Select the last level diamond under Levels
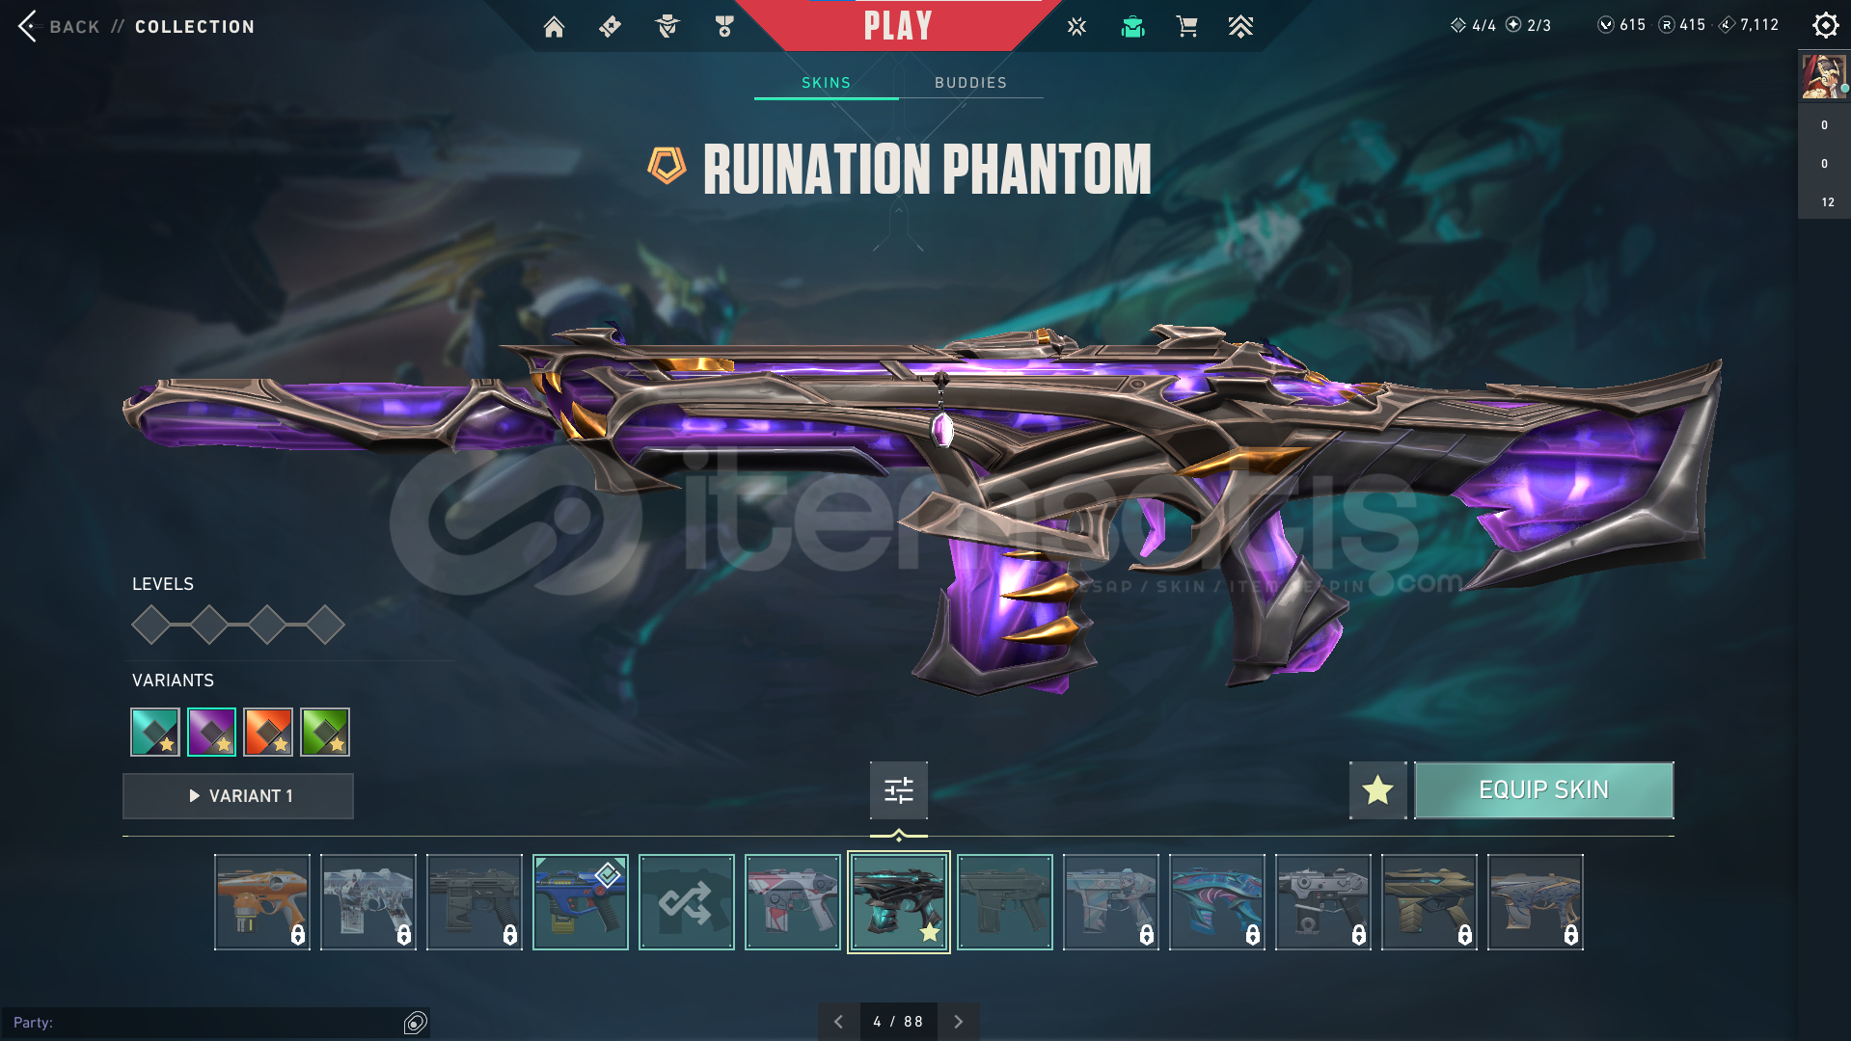The image size is (1851, 1041). (x=325, y=625)
